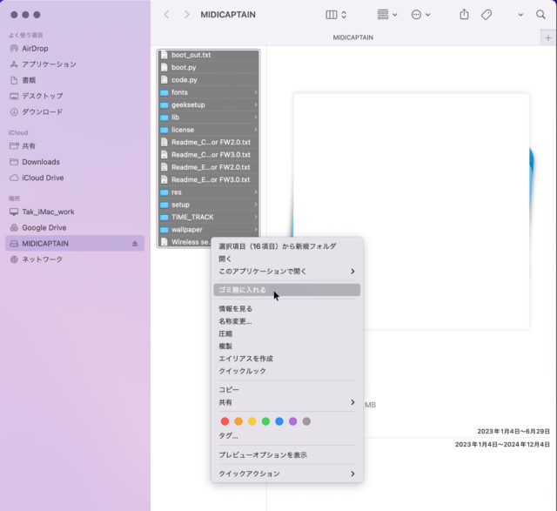The image size is (557, 511).
Task: Expand the license folder chevron
Action: tap(256, 130)
